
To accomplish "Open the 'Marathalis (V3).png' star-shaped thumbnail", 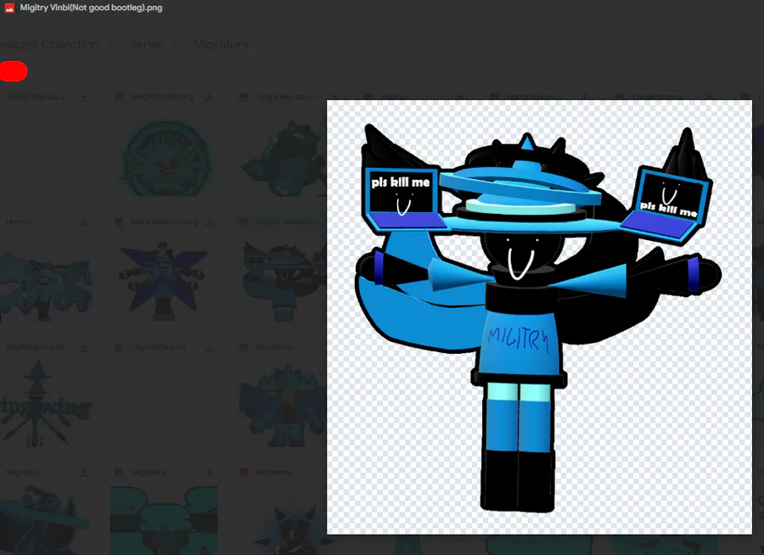I will click(x=166, y=282).
